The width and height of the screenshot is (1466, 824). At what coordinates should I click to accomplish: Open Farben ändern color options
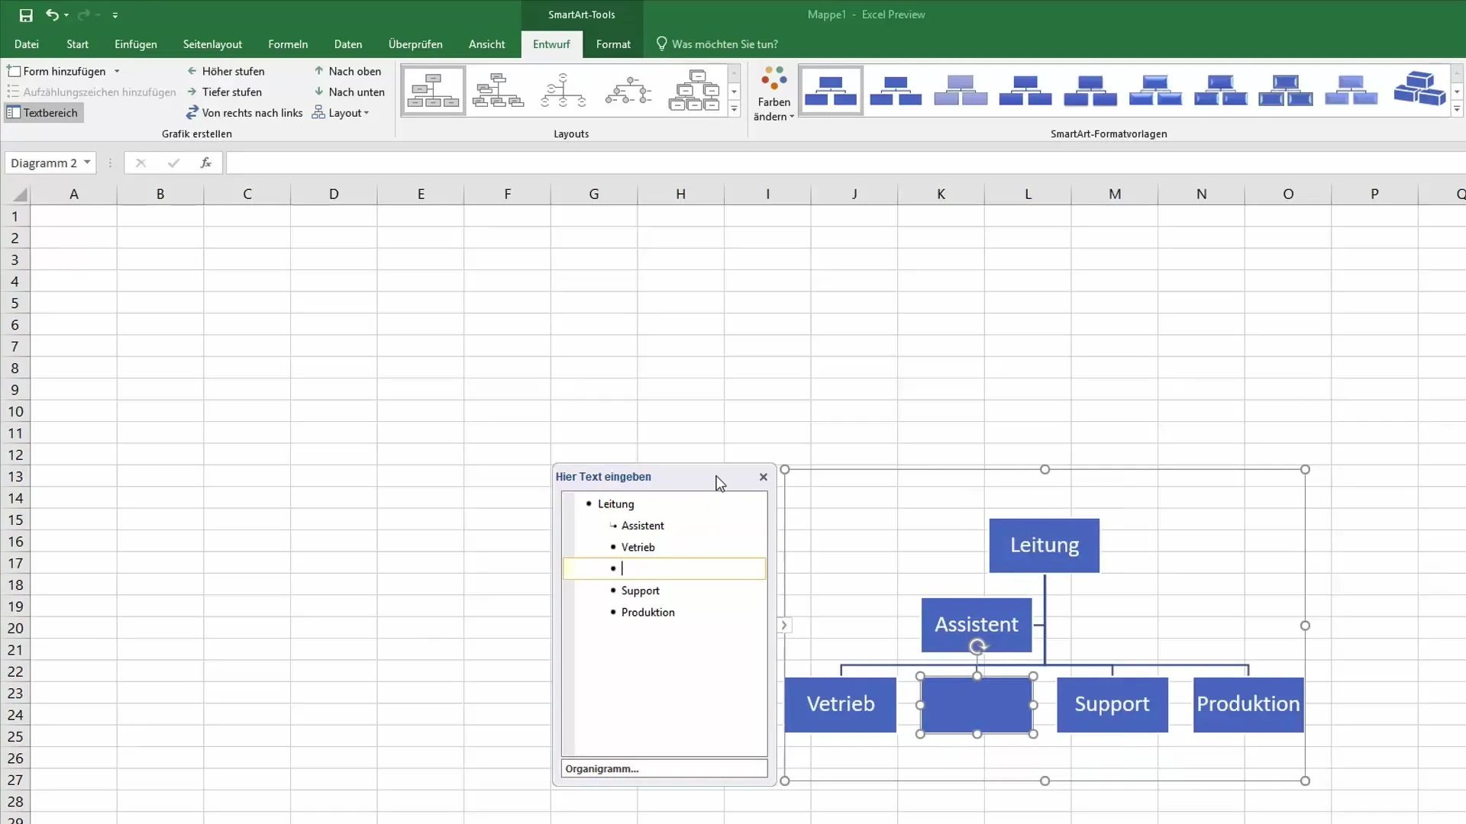point(774,93)
